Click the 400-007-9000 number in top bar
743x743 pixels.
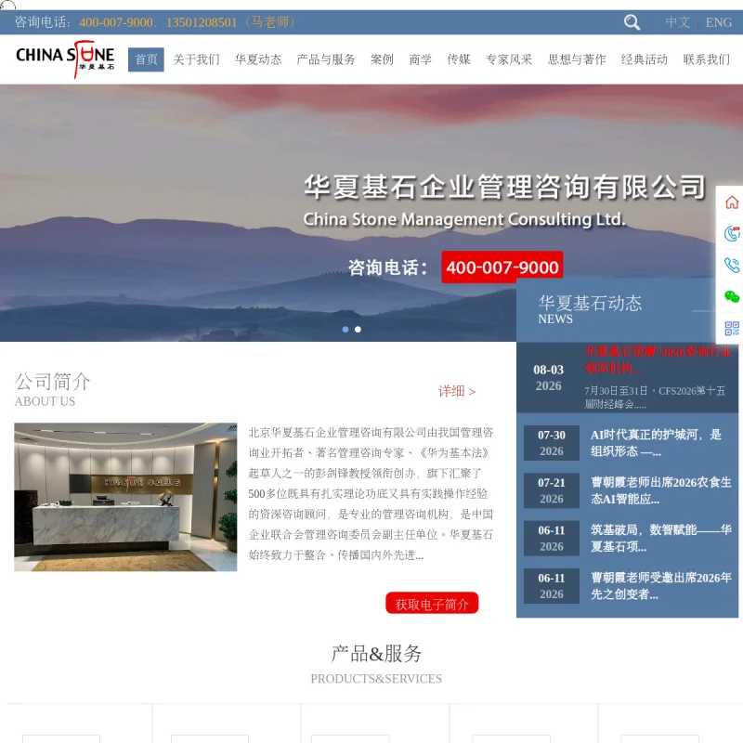pyautogui.click(x=116, y=22)
